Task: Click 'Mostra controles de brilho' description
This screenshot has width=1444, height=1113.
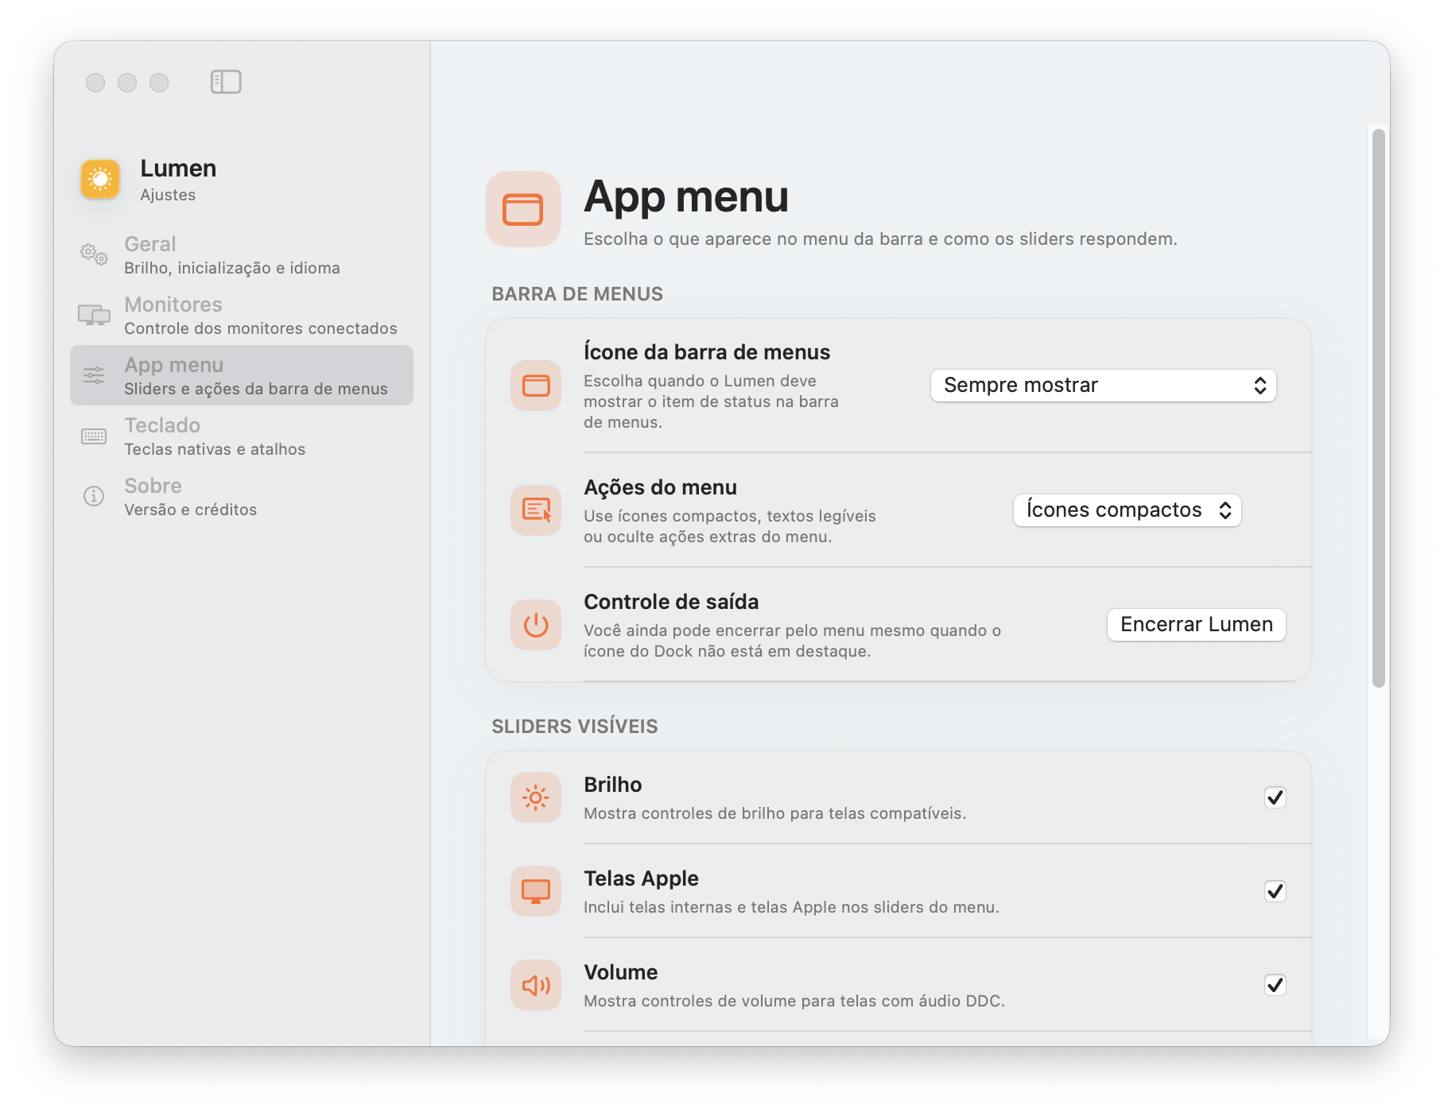Action: [x=775, y=813]
